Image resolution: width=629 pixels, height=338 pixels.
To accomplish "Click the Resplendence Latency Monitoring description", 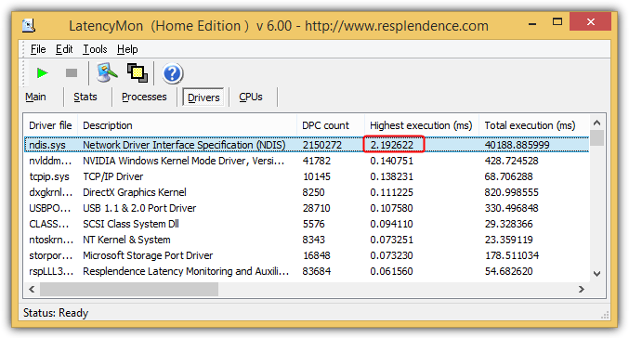I will point(186,271).
